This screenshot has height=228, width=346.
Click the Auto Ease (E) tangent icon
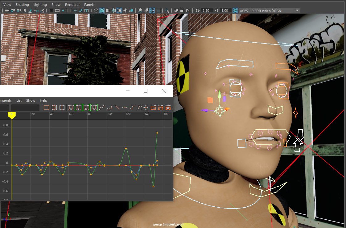pos(79,108)
